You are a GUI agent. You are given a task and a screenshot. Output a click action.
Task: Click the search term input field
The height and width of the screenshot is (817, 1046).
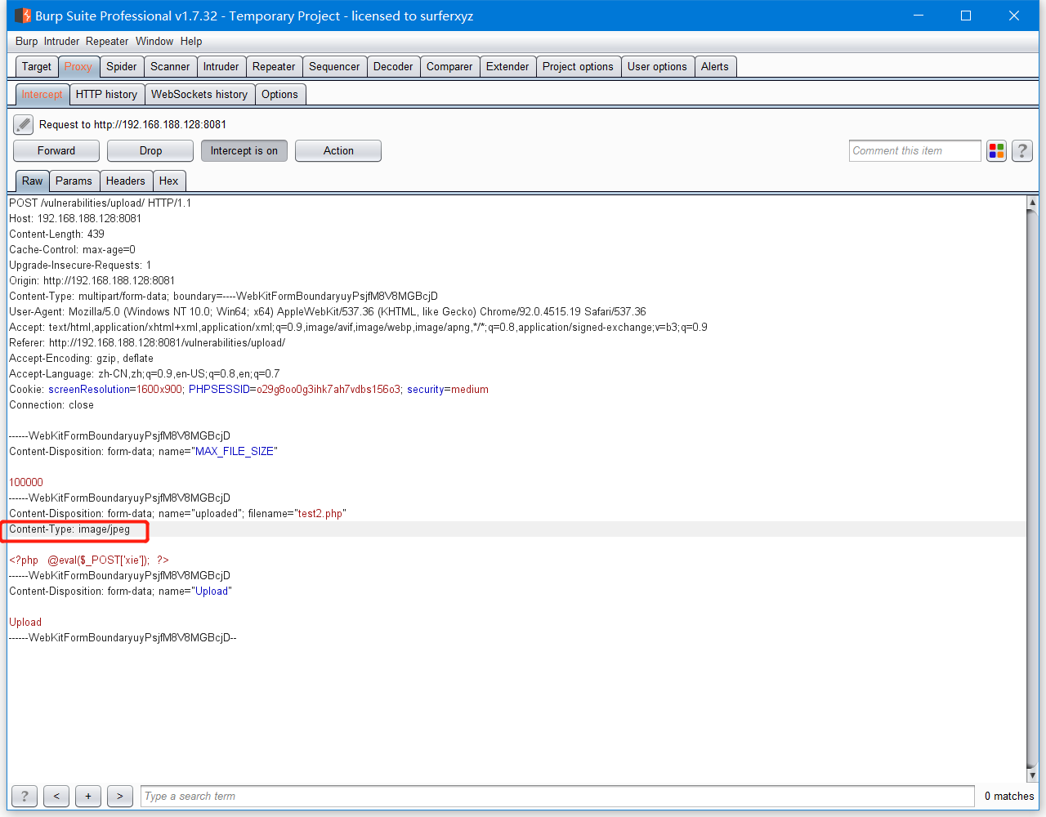pyautogui.click(x=557, y=796)
